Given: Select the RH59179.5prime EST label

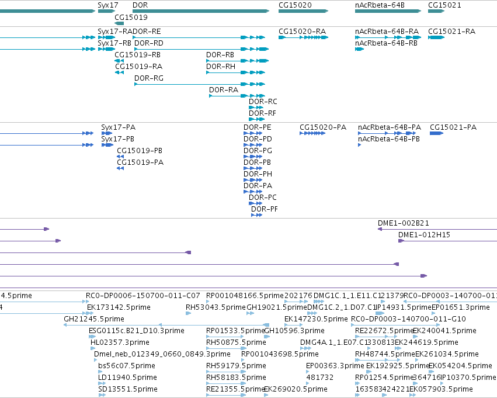Looking at the screenshot, I should pos(236,366).
